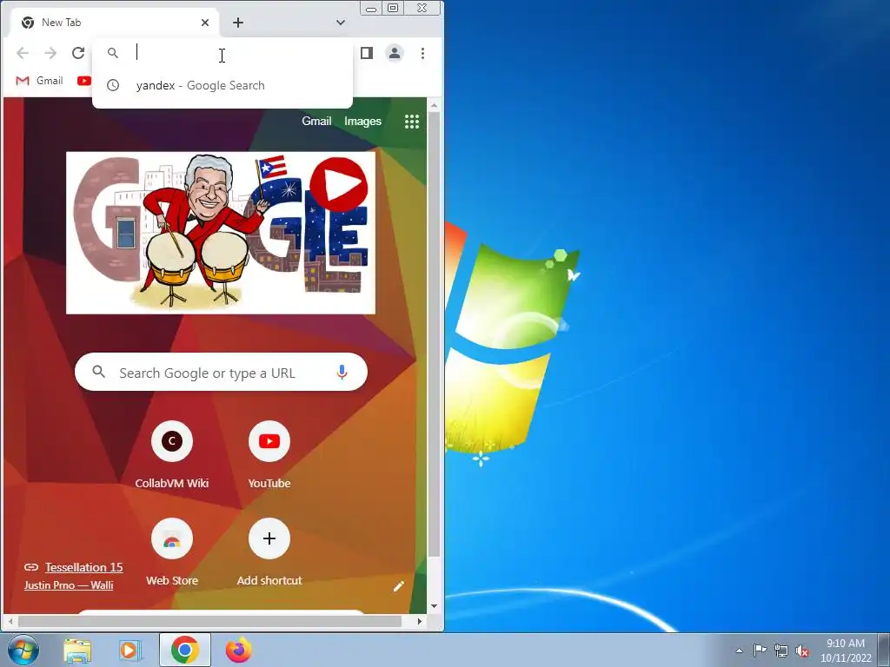Open the Google apps grid
The image size is (890, 667).
(x=411, y=122)
